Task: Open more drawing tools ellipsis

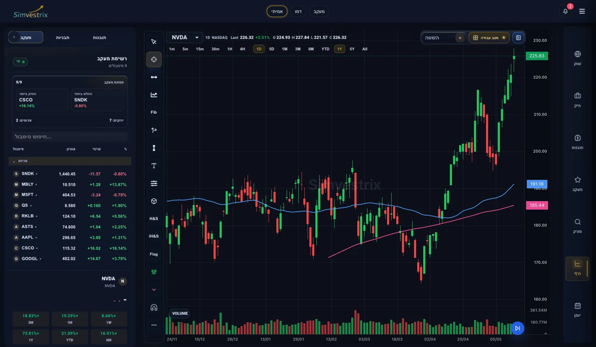Action: 154,325
